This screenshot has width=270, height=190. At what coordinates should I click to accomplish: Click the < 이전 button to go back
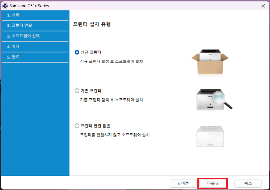[183, 183]
